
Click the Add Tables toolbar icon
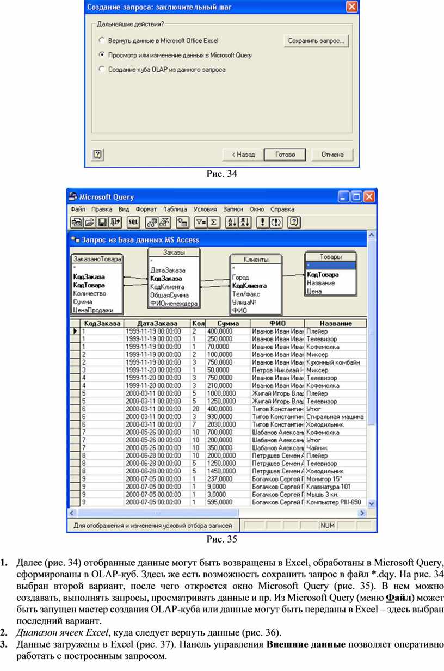(183, 222)
